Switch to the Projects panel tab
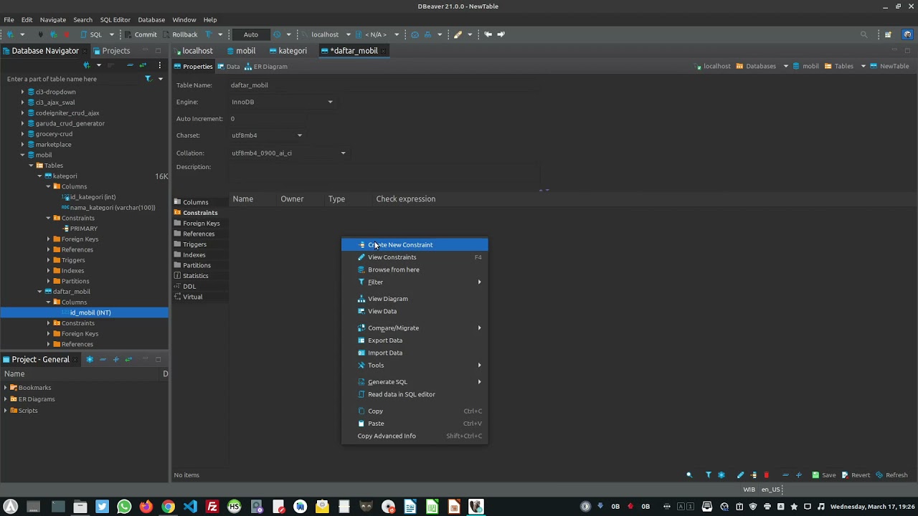918x516 pixels. 111,51
